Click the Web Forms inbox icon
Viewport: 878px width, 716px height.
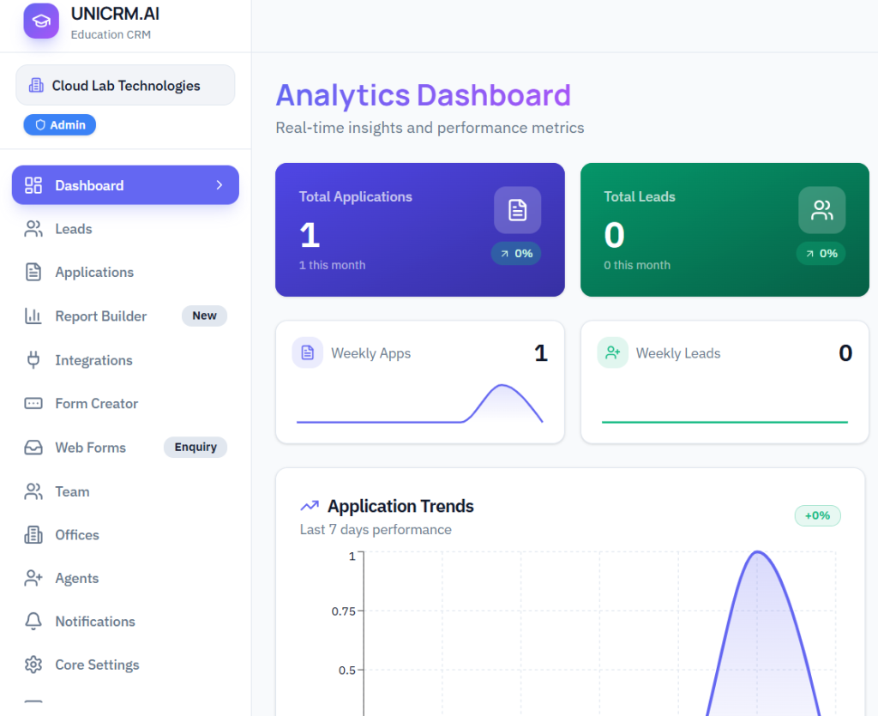point(33,448)
